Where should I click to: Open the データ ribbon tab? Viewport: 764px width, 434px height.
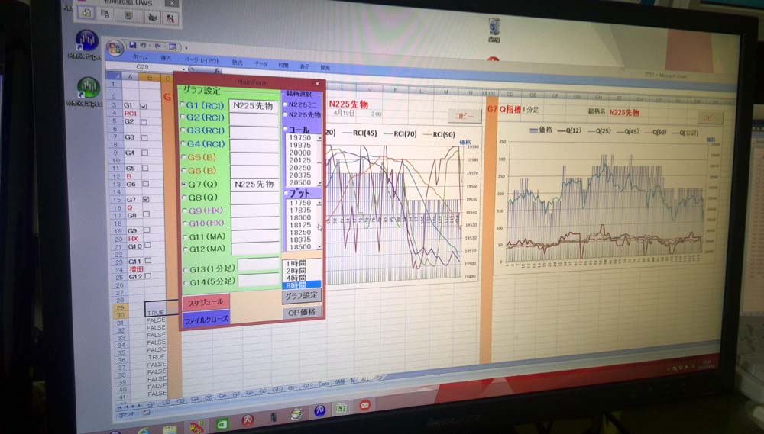coord(261,64)
